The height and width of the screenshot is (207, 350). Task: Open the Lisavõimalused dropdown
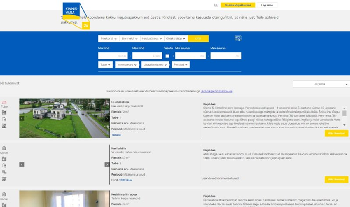coord(155,65)
